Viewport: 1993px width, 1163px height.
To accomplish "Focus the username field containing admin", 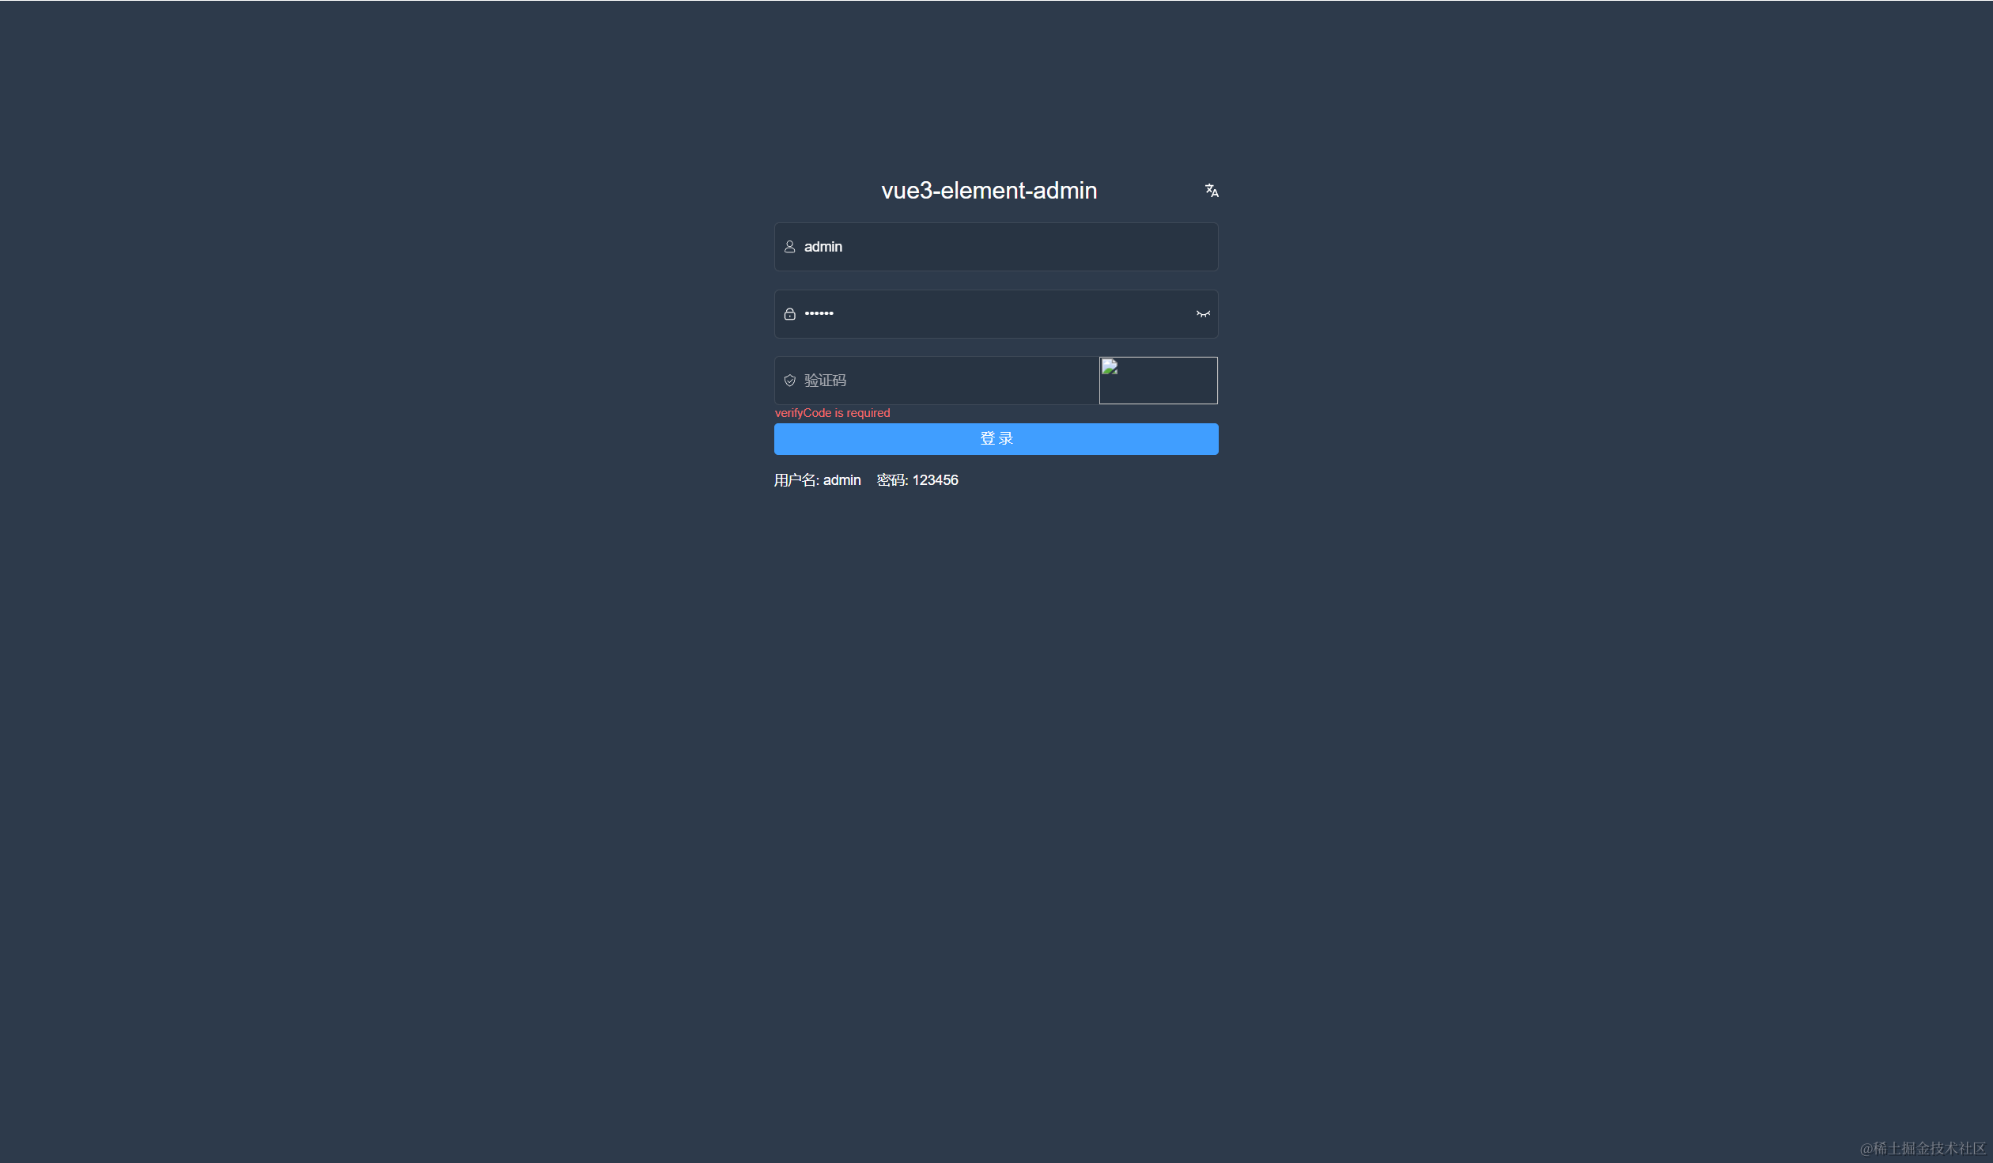I will 996,247.
